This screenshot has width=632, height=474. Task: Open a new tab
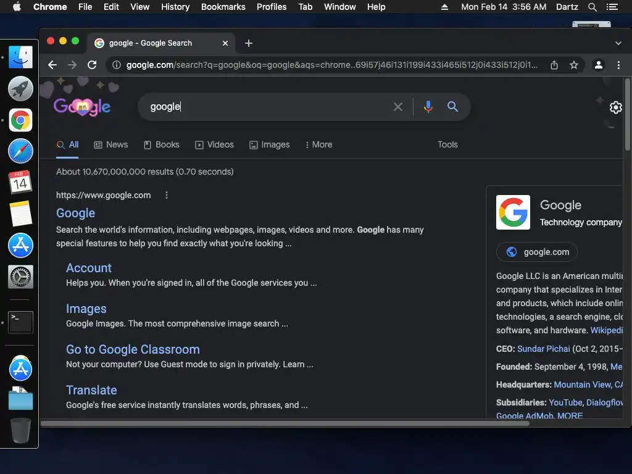click(249, 43)
